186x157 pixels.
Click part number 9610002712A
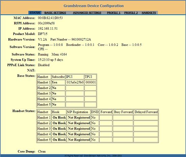81,40
